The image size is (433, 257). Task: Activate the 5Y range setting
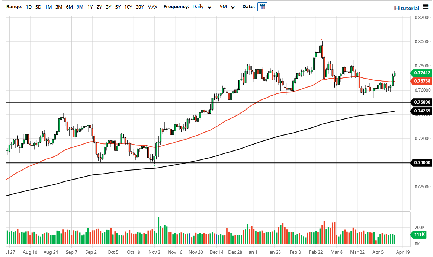(x=118, y=7)
